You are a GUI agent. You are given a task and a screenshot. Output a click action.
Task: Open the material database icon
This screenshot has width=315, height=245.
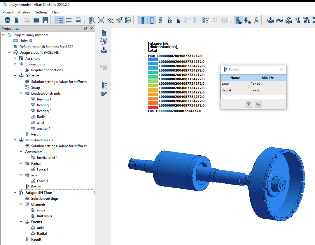(x=8, y=20)
